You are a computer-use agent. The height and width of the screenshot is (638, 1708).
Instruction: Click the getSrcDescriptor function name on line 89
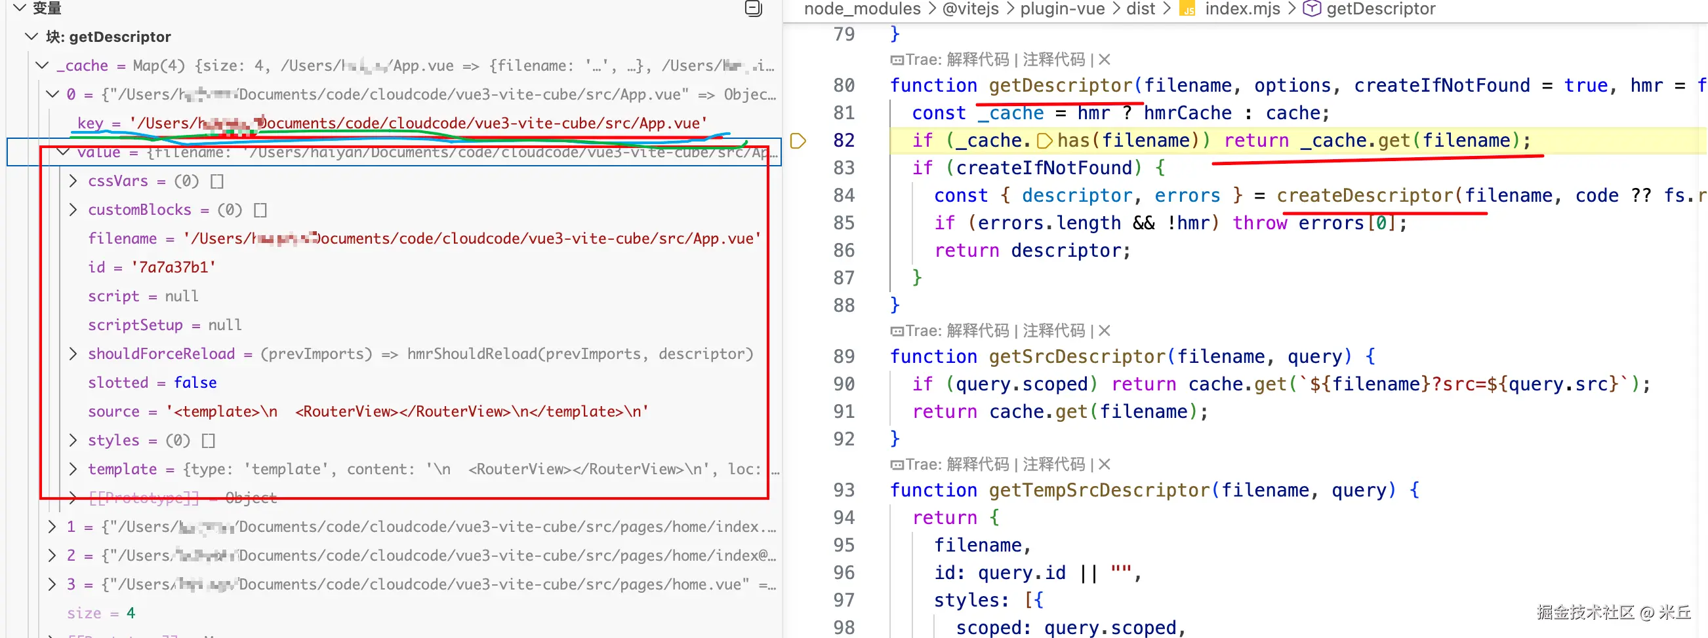[x=1078, y=357]
